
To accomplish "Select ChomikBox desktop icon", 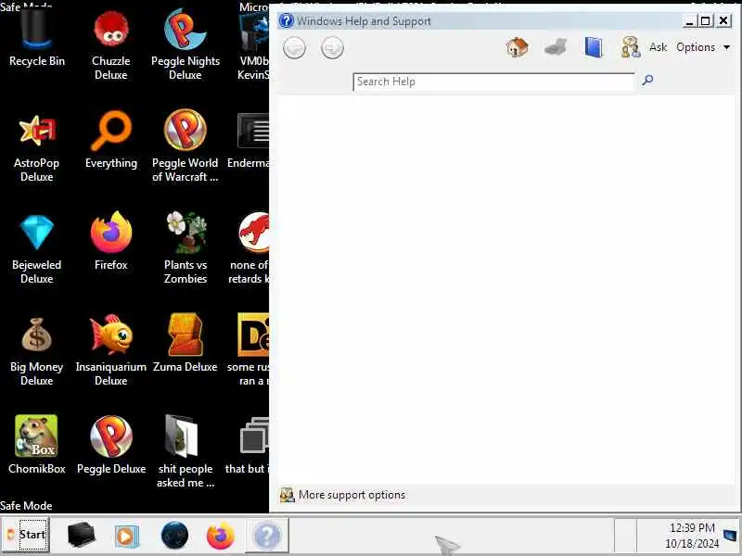I will (x=36, y=445).
